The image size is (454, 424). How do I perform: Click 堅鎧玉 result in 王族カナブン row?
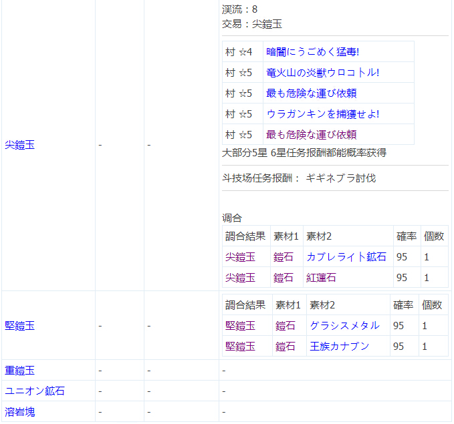(x=240, y=346)
